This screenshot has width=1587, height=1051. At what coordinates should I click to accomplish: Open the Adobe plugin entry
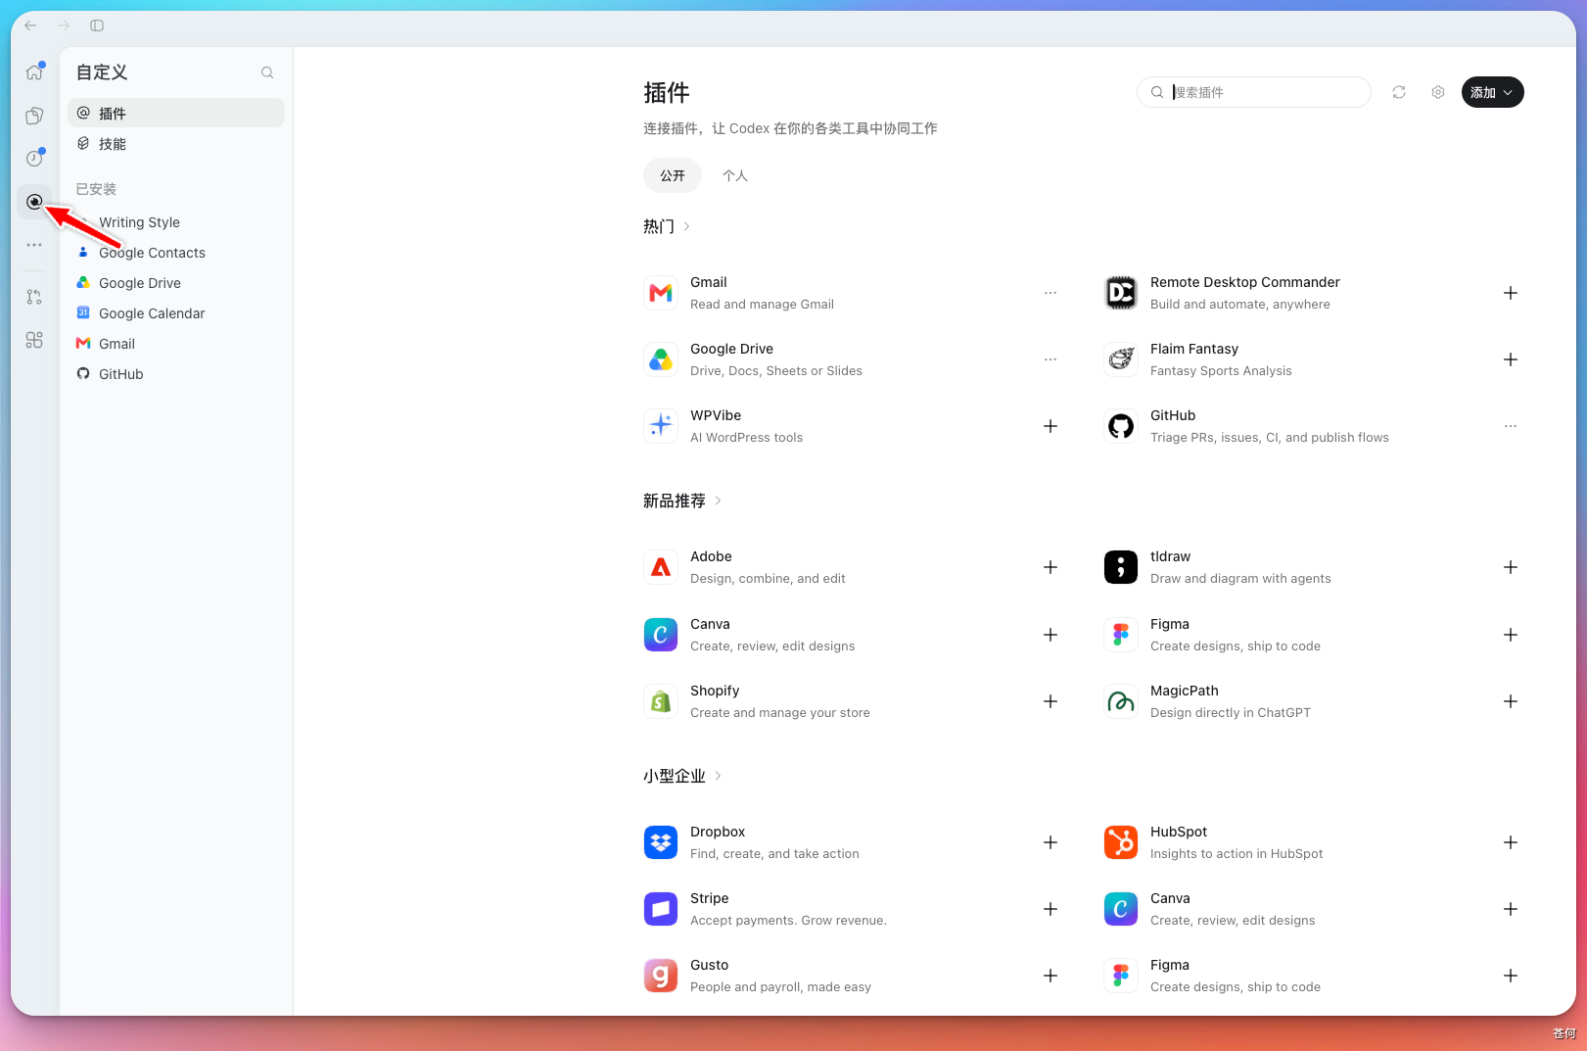[x=852, y=567]
